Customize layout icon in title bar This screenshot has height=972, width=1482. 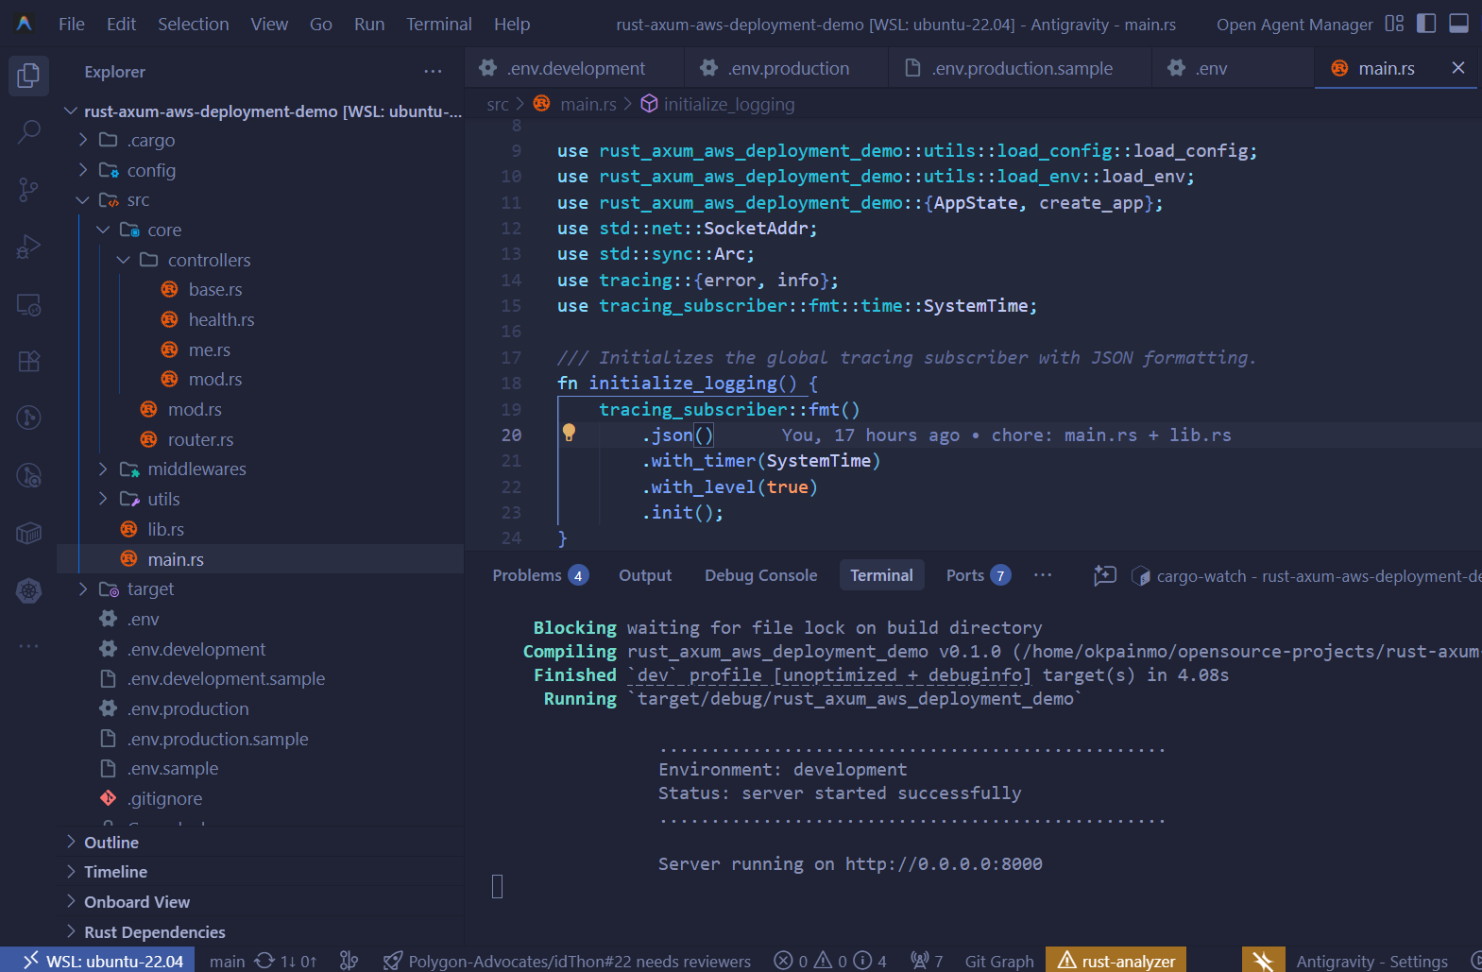[1394, 24]
